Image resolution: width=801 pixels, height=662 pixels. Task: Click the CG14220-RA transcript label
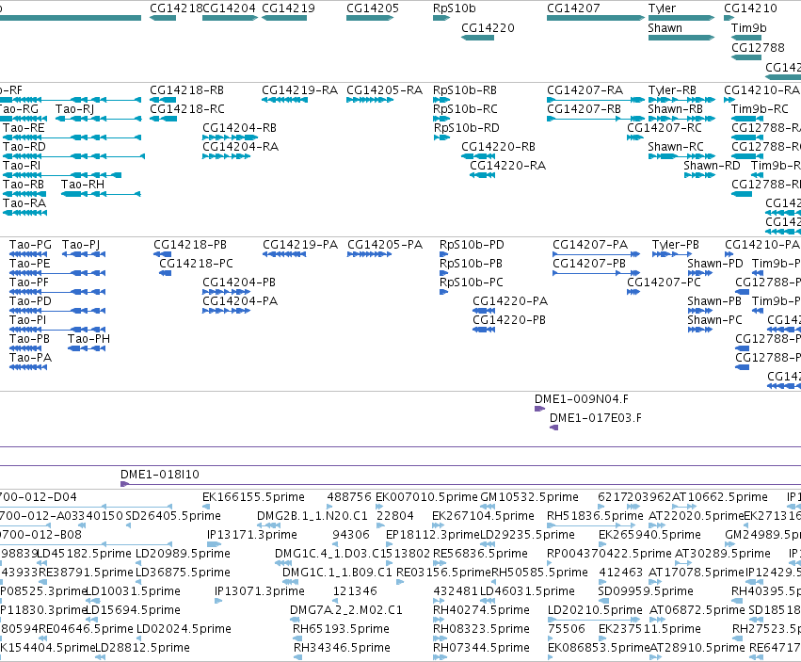(507, 166)
